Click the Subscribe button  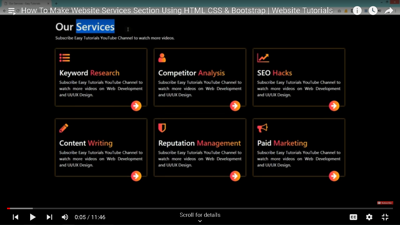click(x=385, y=203)
